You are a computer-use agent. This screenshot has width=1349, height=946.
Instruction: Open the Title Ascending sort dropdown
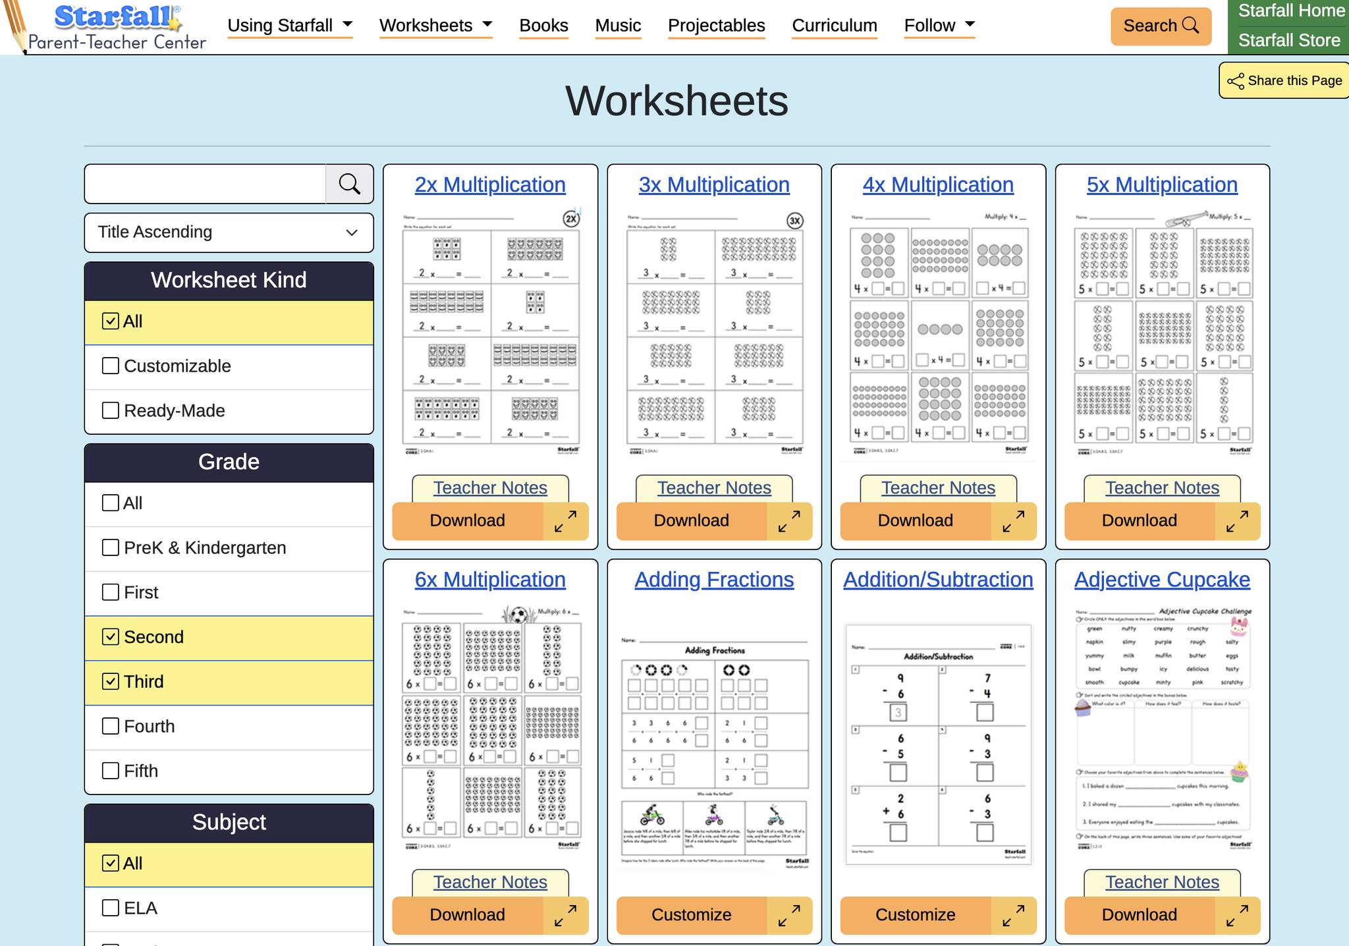(229, 233)
